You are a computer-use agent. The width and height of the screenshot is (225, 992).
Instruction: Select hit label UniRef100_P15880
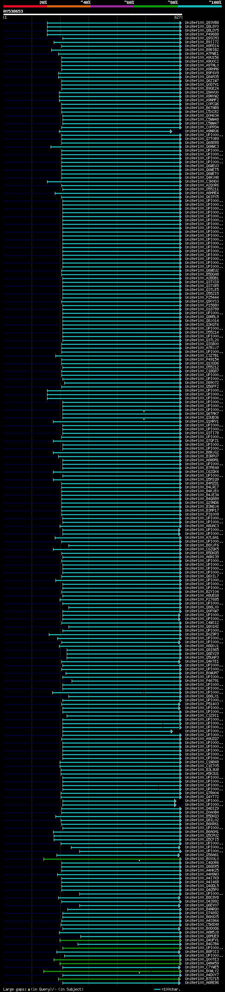(202, 305)
